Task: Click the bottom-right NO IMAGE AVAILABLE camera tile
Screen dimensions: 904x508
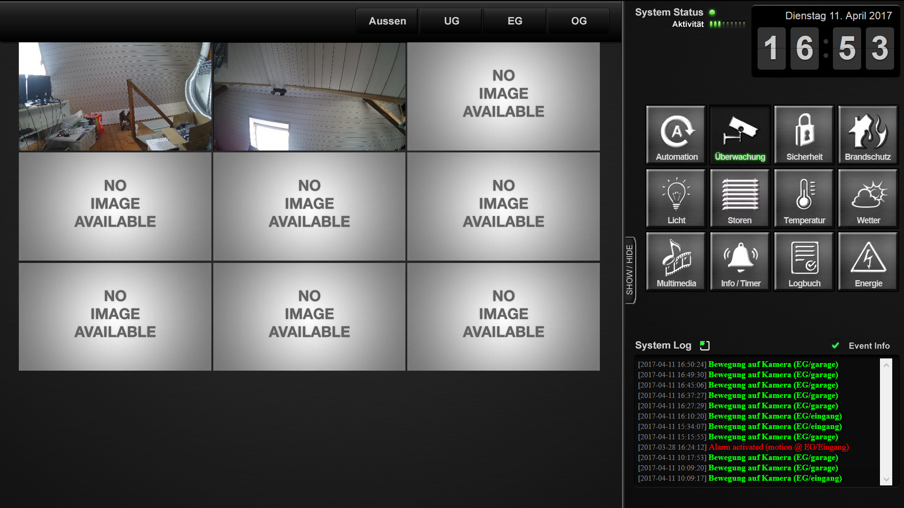Action: coord(503,317)
